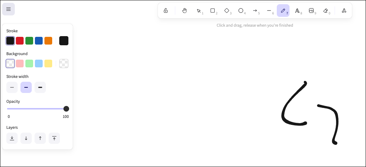Select the Selection arrow tool
The width and height of the screenshot is (366, 167).
tap(199, 11)
